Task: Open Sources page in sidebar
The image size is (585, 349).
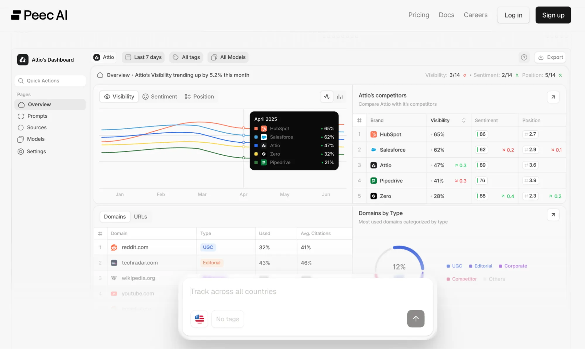Action: tap(37, 127)
